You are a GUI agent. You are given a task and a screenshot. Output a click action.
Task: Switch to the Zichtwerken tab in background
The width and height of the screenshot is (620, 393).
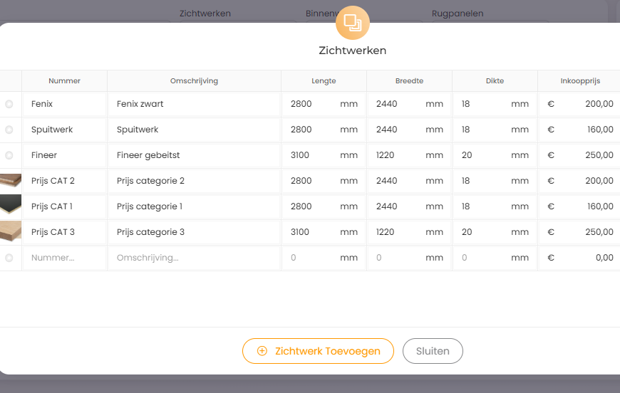[x=205, y=14]
